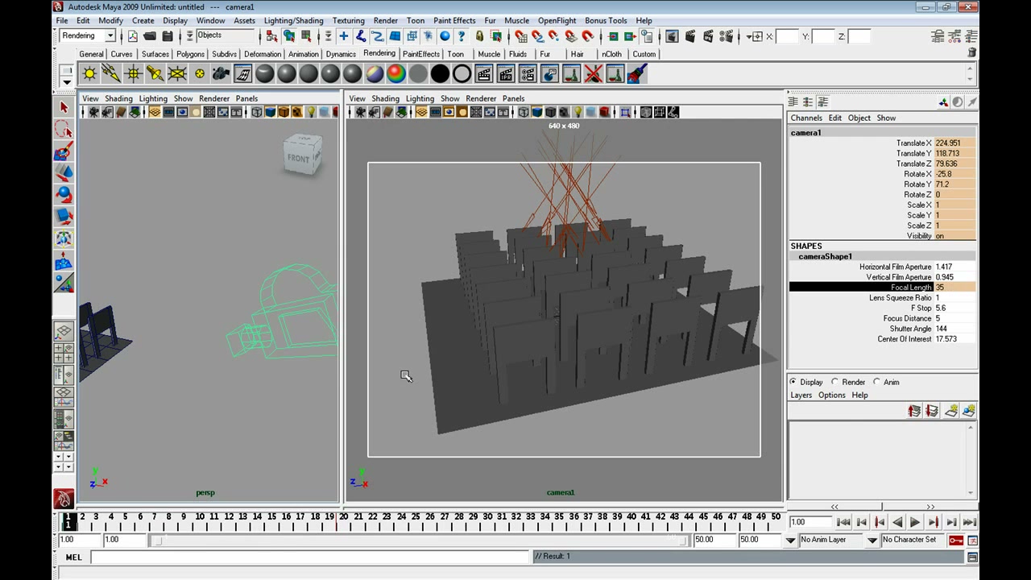The height and width of the screenshot is (580, 1031).
Task: Click the Save scene floppy icon
Action: (x=168, y=36)
